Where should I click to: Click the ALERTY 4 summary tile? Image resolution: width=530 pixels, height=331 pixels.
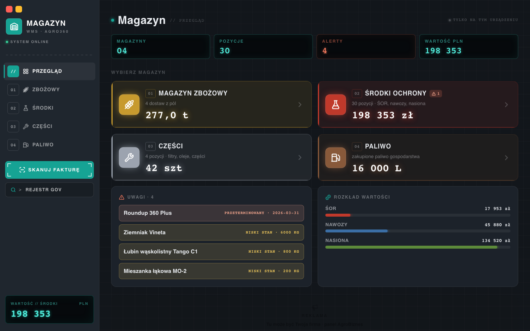pos(366,46)
